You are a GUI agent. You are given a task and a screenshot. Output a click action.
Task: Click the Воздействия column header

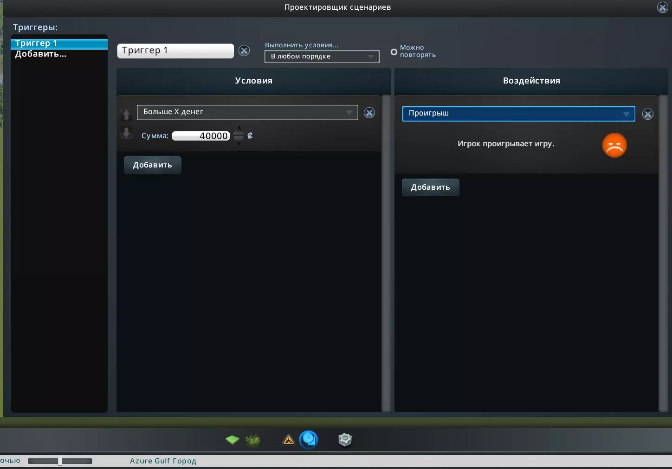[x=531, y=81]
